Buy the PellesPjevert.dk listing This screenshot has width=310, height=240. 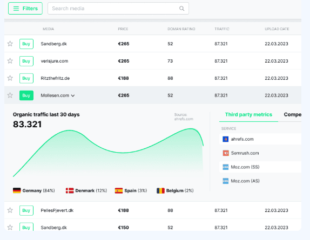(26, 210)
